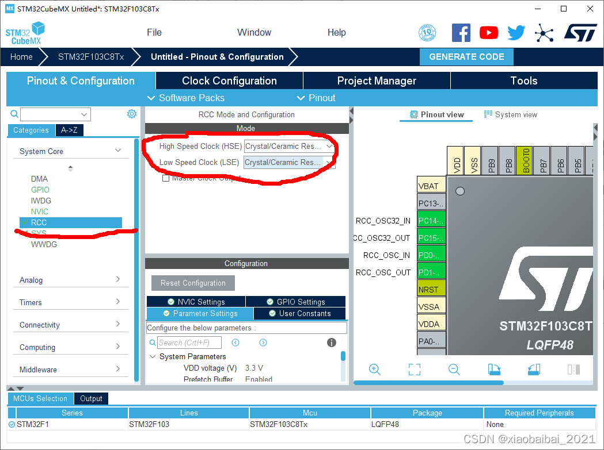Expand the Analog category
604x450 pixels.
(x=118, y=279)
